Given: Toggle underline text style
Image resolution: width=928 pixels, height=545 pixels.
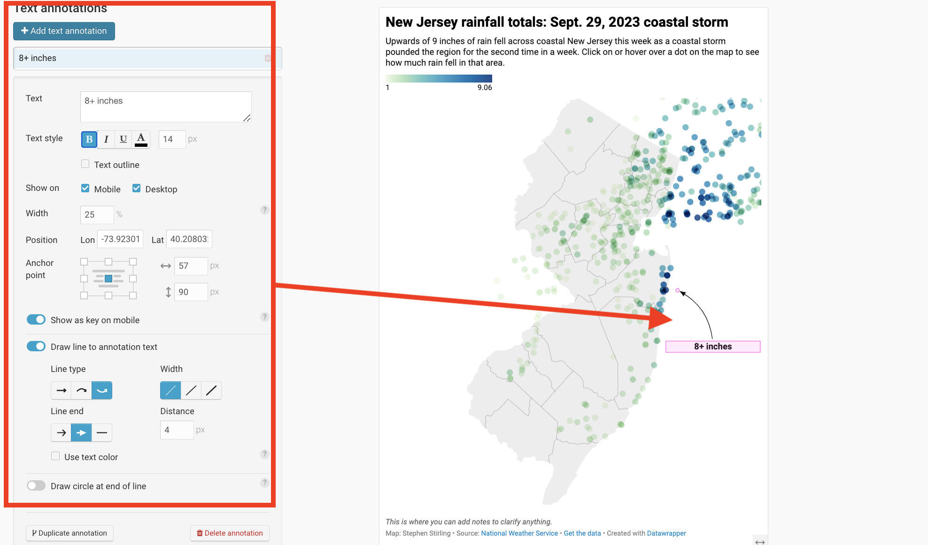Looking at the screenshot, I should 123,139.
